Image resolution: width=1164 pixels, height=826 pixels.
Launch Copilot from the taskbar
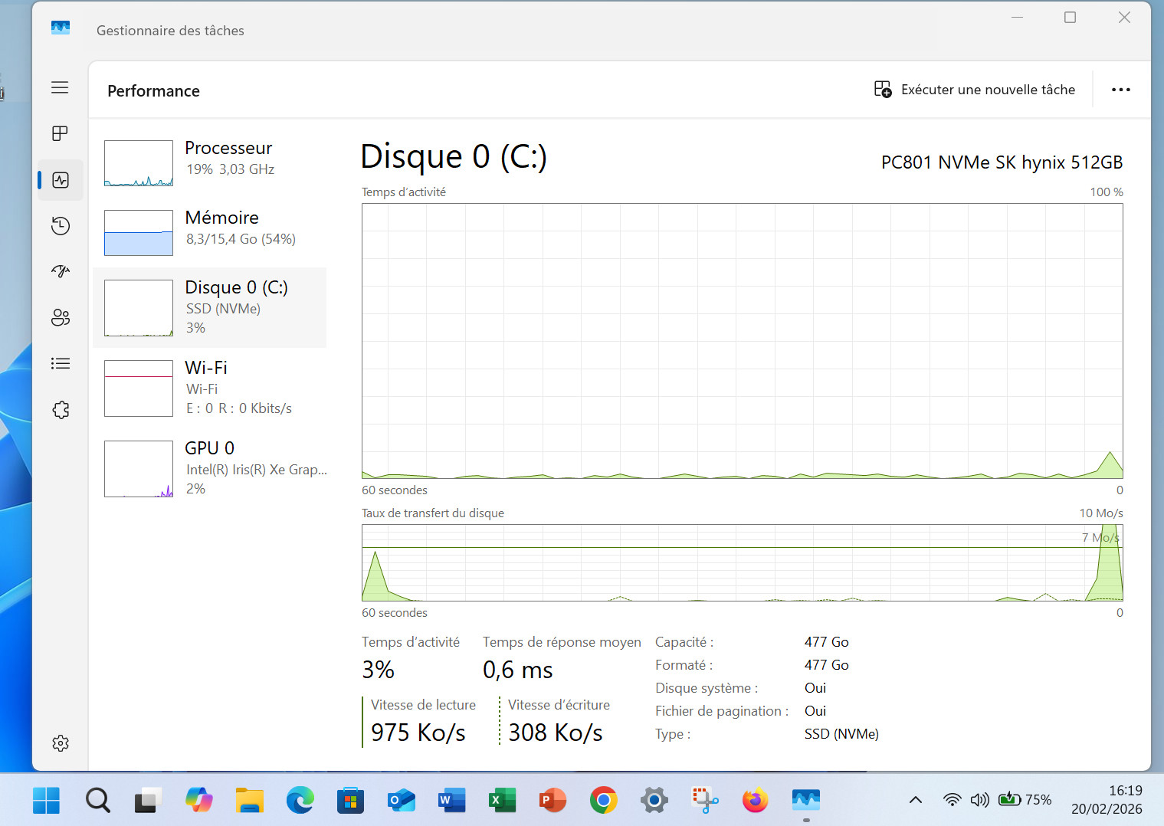[198, 801]
